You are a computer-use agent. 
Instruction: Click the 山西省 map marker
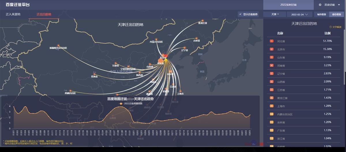[150, 64]
